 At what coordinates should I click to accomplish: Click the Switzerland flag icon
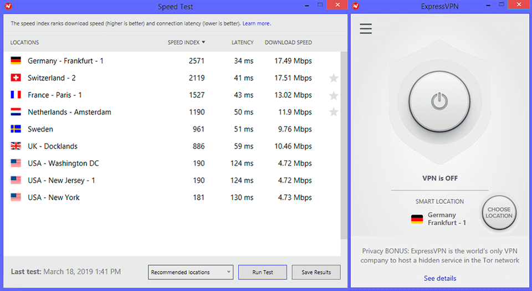16,78
